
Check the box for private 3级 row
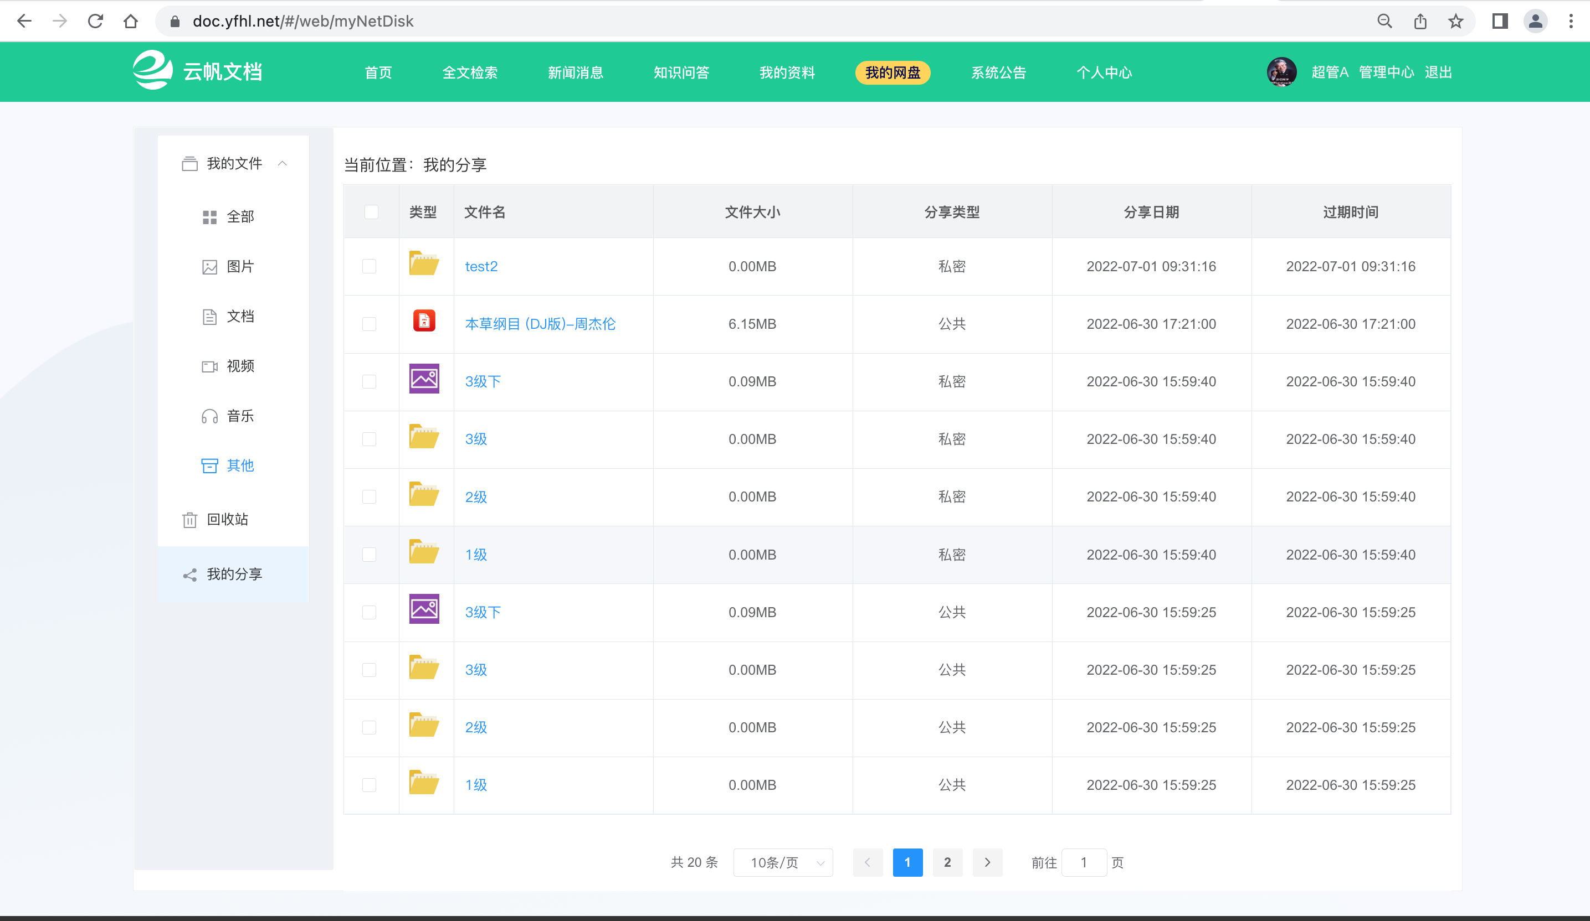coord(369,439)
